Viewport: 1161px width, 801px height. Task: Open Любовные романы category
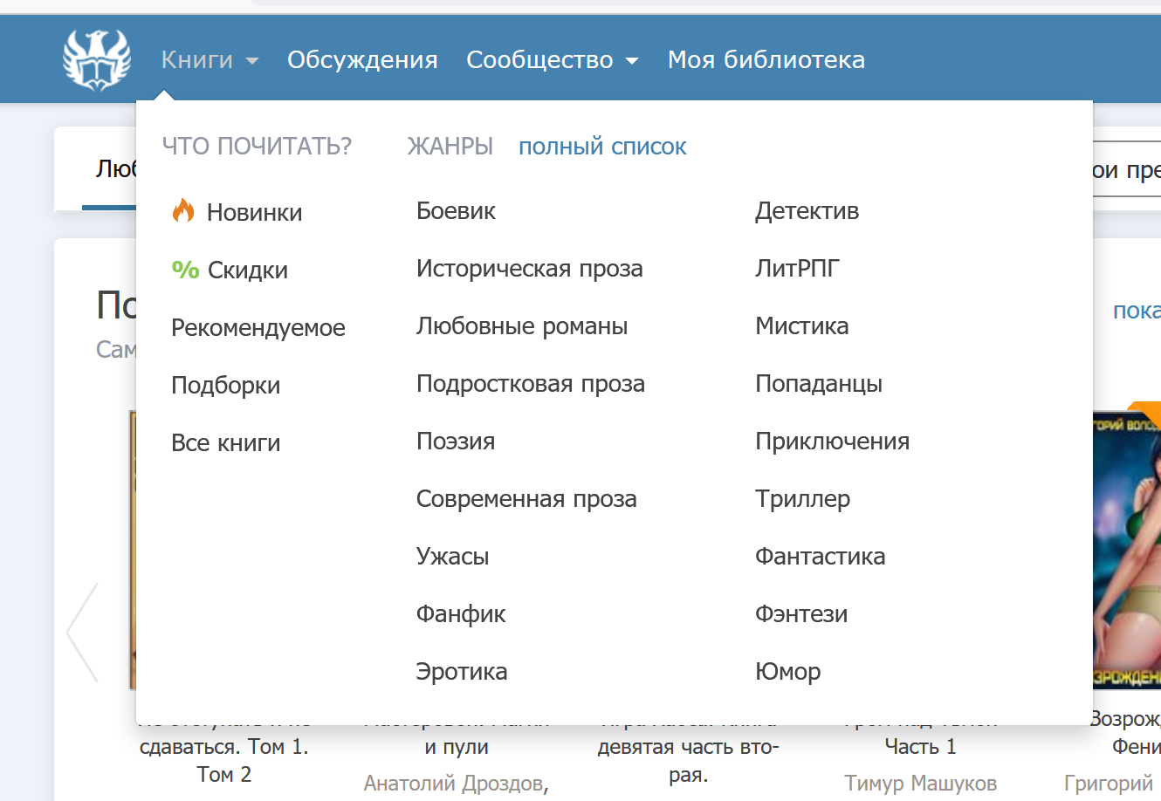click(521, 326)
